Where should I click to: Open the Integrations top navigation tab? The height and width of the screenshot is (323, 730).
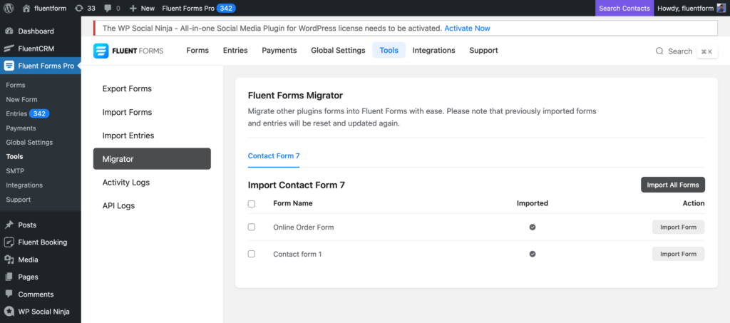[x=434, y=50]
